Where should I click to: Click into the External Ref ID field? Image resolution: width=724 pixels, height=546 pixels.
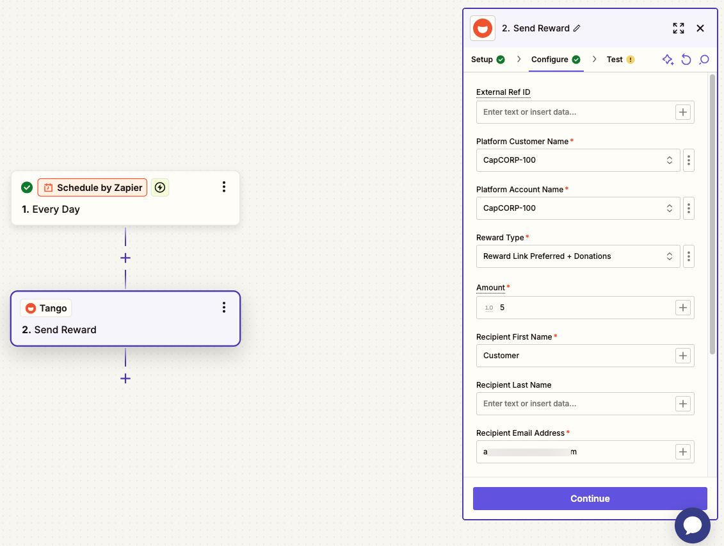pos(575,112)
